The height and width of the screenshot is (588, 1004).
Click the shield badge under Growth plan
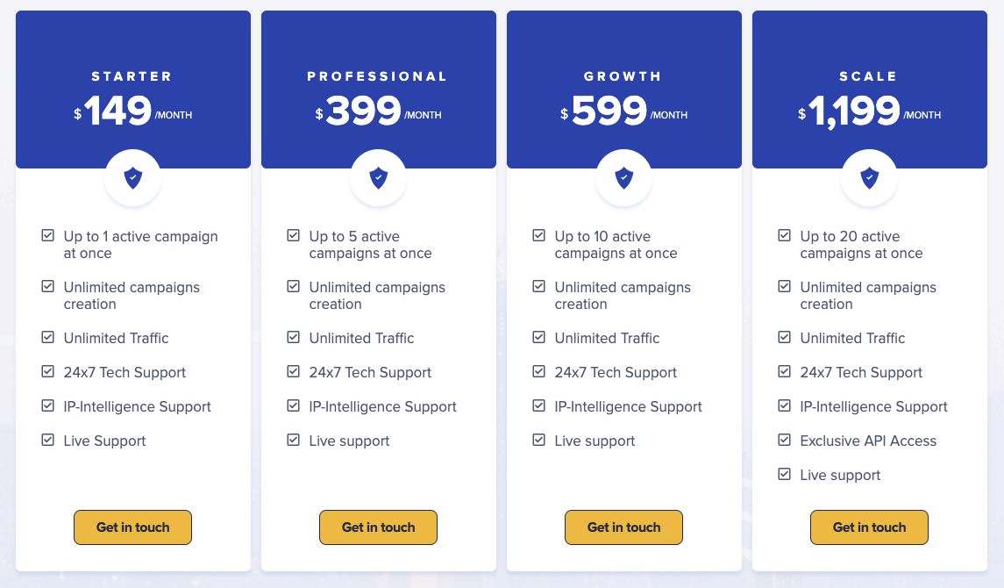(623, 178)
